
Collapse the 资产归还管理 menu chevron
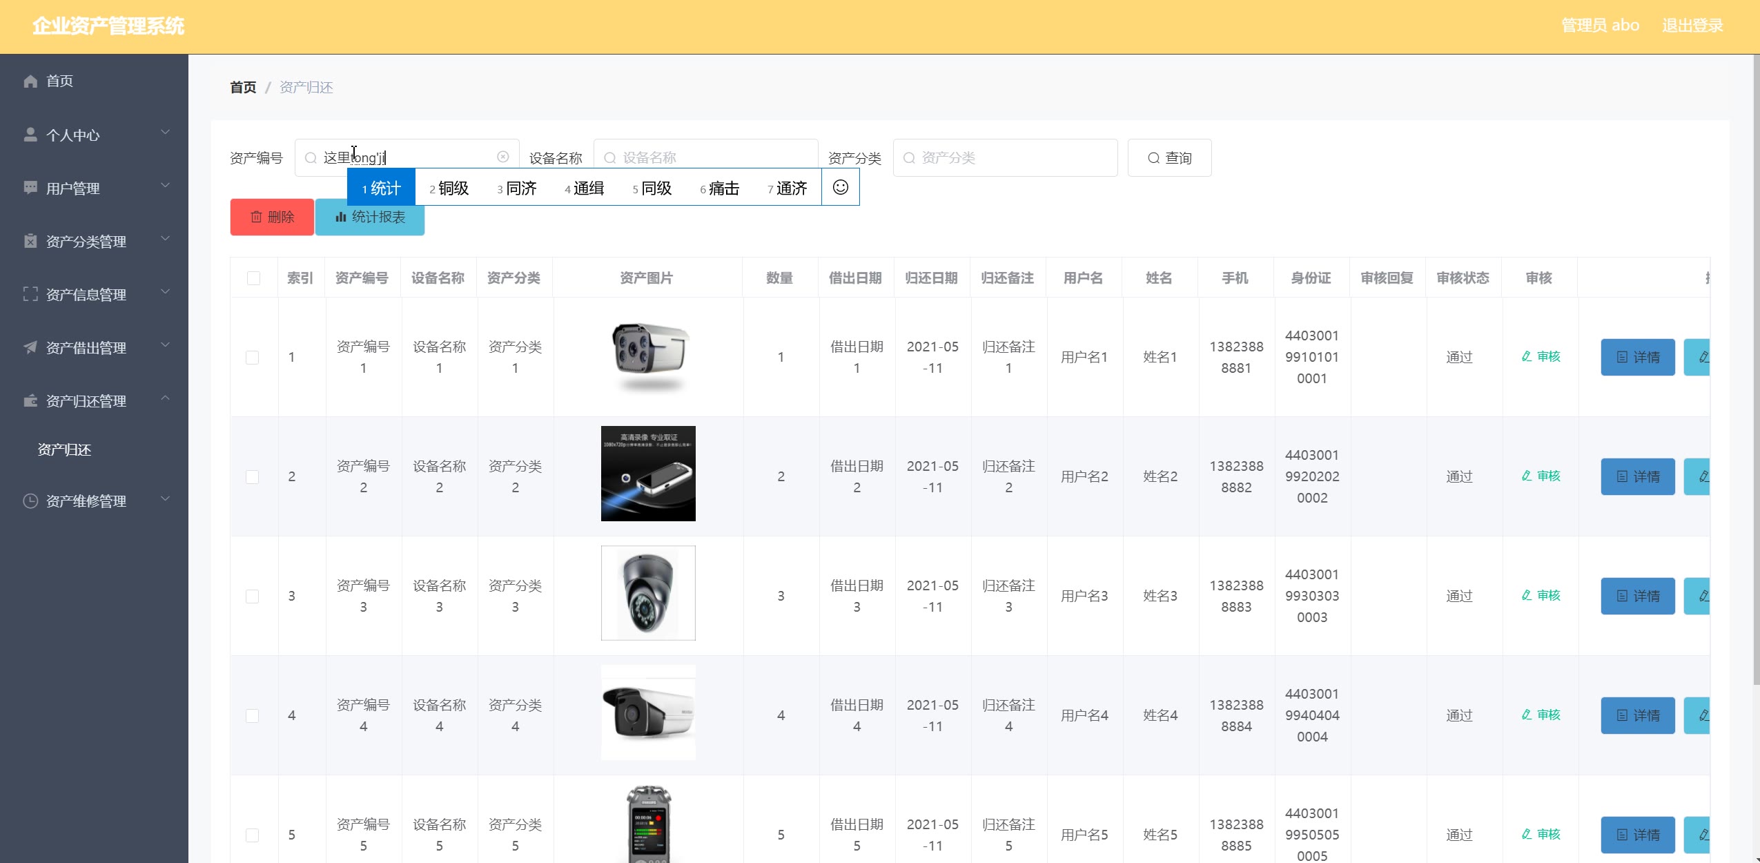165,398
